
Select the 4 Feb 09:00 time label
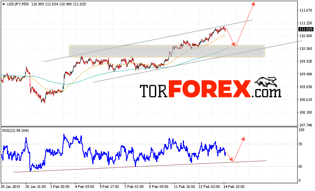tap(85, 187)
